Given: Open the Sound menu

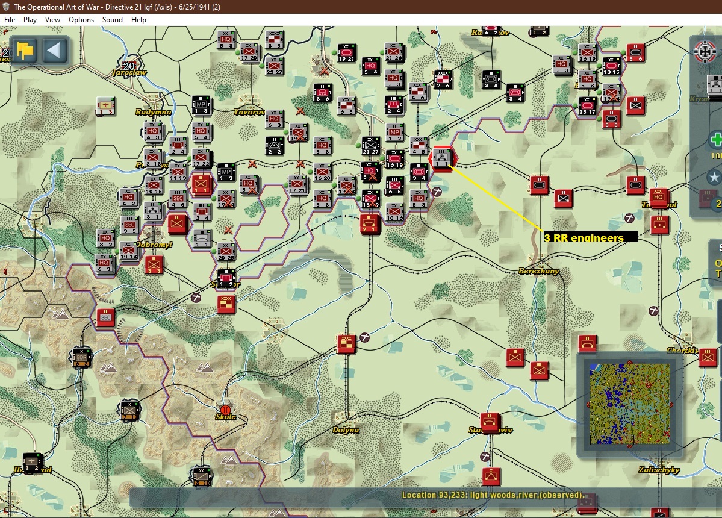Looking at the screenshot, I should [113, 20].
